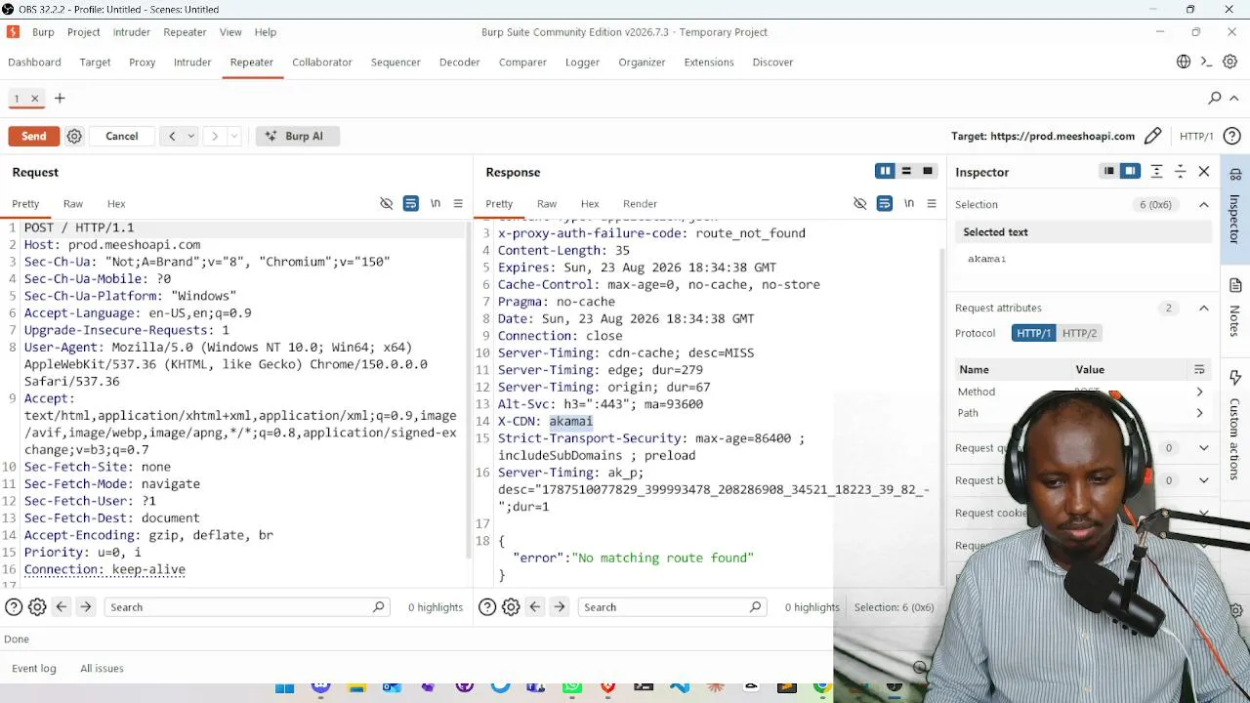Switch to Raw view in Request
This screenshot has width=1250, height=703.
(73, 203)
